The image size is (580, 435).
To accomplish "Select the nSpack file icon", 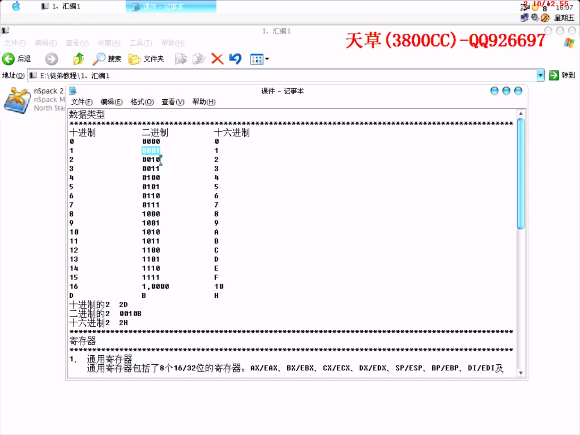I will click(17, 100).
